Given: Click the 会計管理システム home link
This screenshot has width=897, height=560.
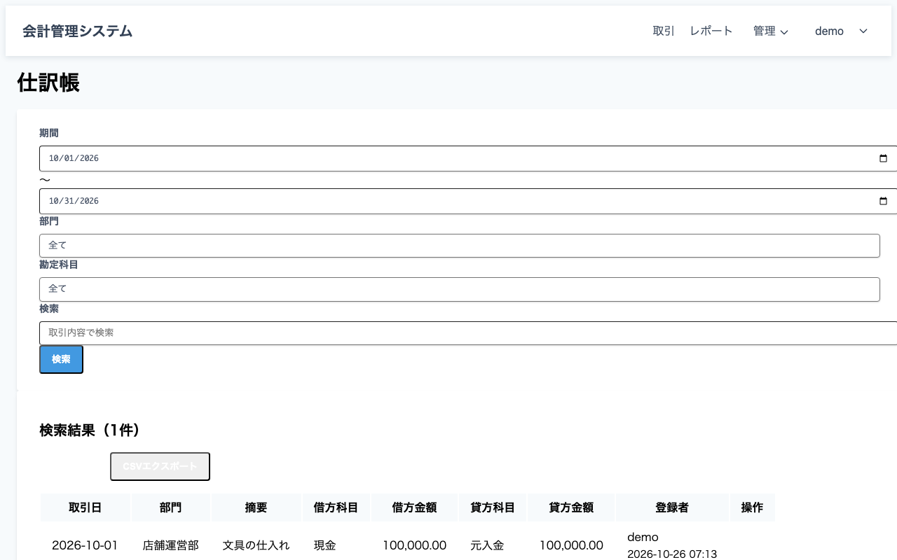Looking at the screenshot, I should click(78, 31).
